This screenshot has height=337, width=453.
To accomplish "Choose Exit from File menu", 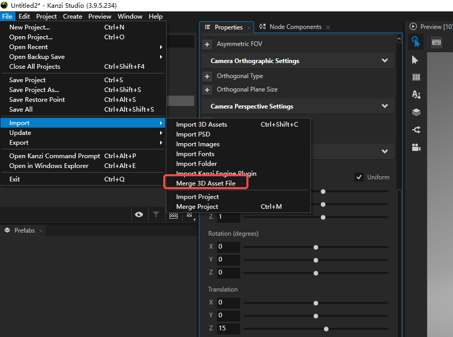I will point(83,179).
